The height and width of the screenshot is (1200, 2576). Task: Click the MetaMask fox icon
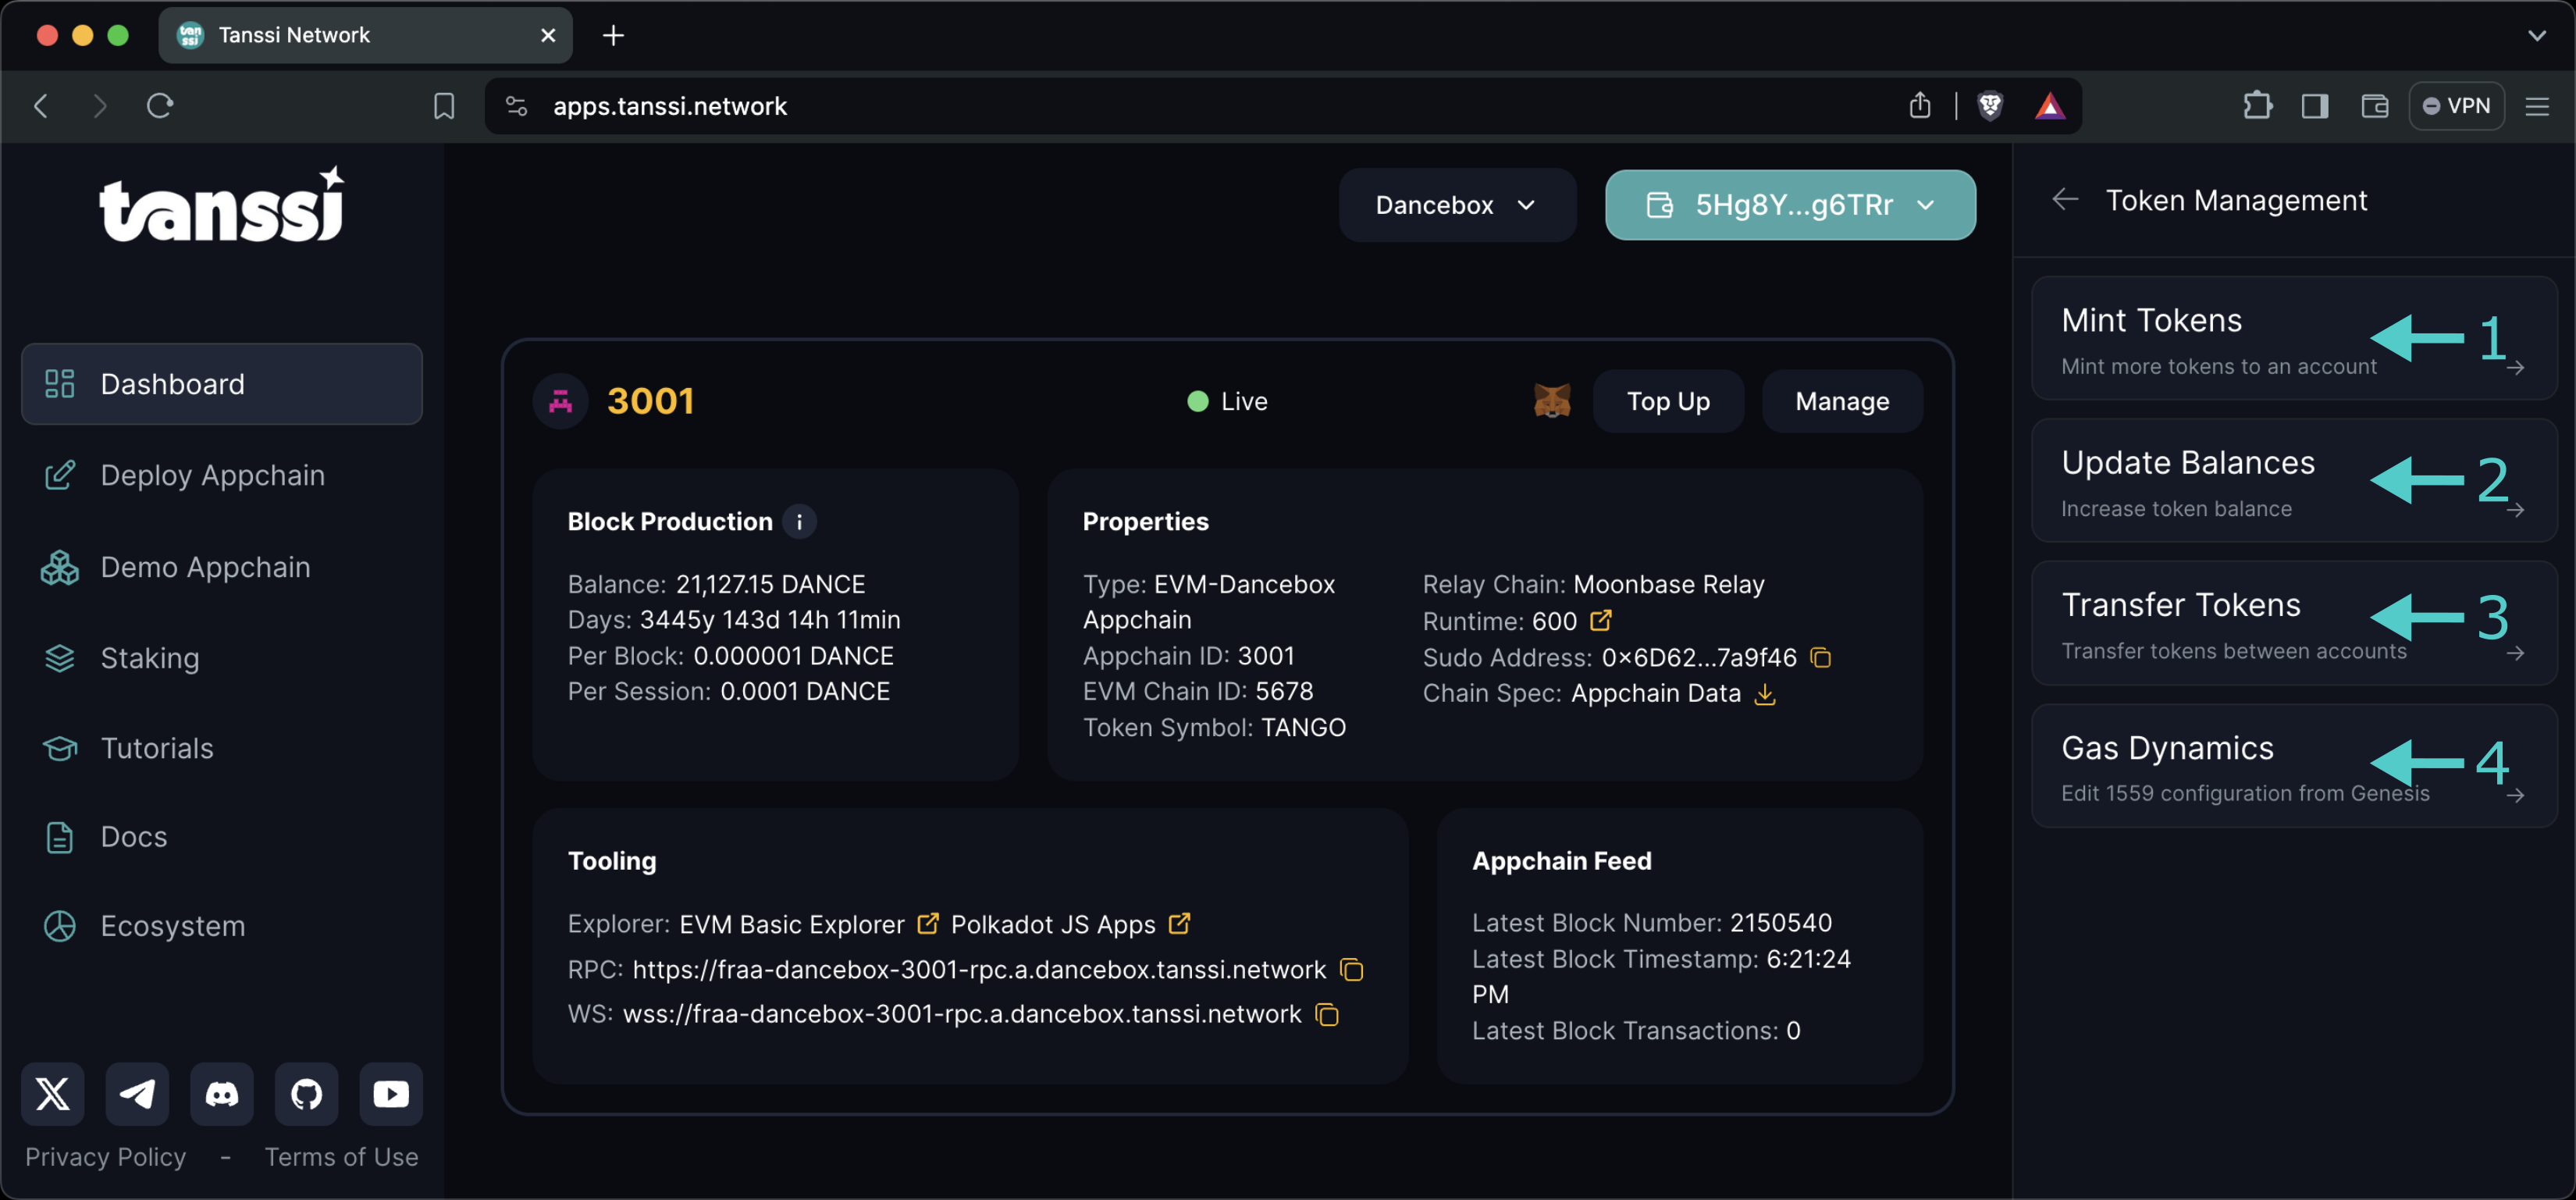point(1552,400)
